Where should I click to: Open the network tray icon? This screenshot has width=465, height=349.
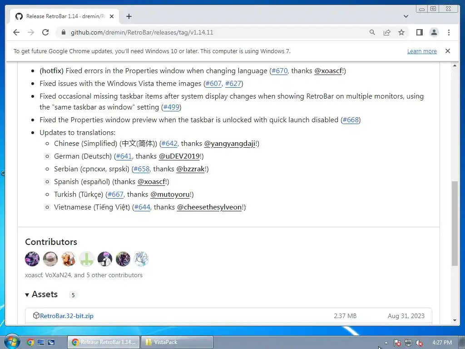tap(408, 343)
